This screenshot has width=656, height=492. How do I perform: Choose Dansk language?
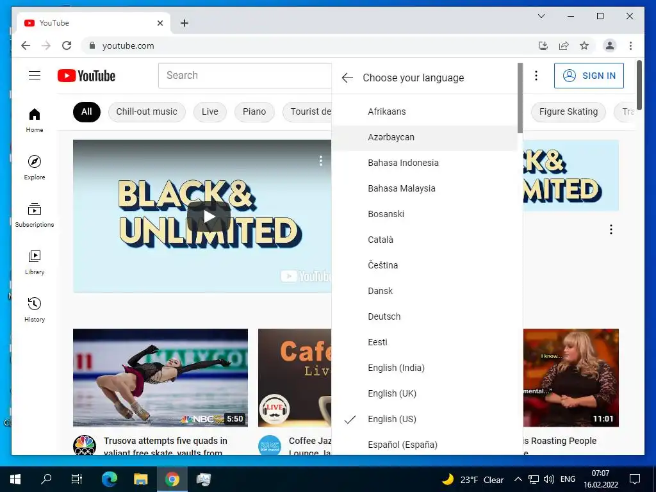tap(425, 291)
